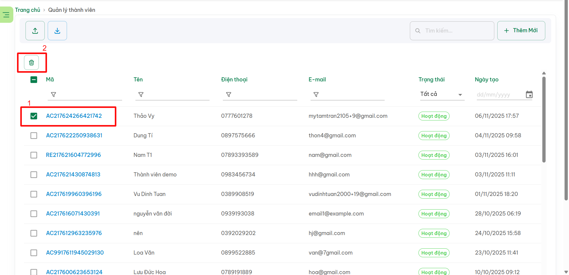Toggle the select-all header checkbox
569x275 pixels.
34,80
